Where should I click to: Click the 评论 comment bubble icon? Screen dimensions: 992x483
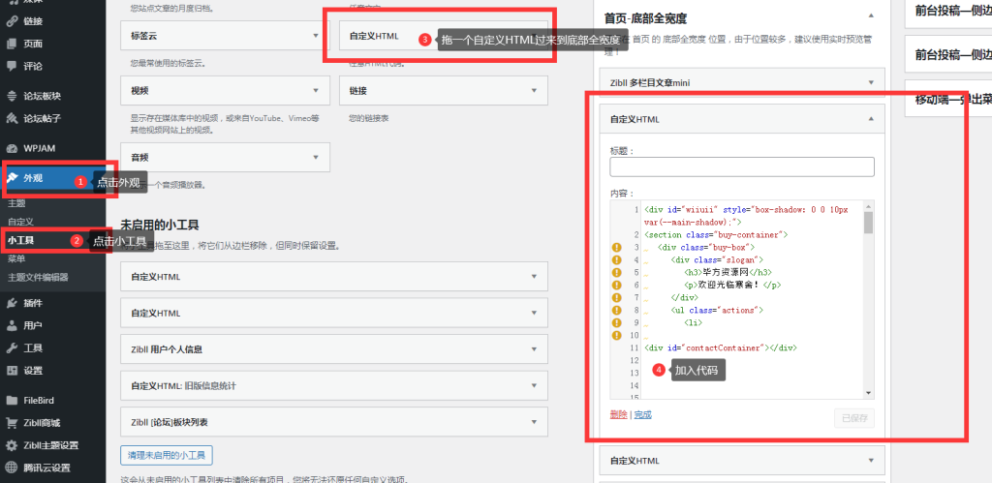[x=11, y=66]
